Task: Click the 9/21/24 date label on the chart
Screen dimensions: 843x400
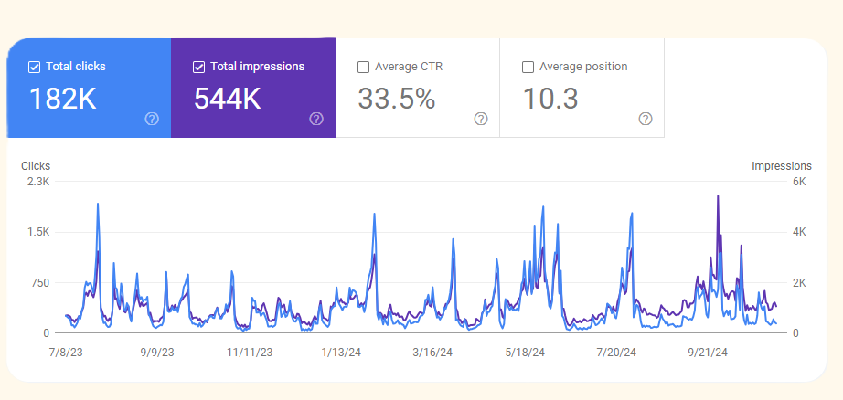Action: pos(708,352)
